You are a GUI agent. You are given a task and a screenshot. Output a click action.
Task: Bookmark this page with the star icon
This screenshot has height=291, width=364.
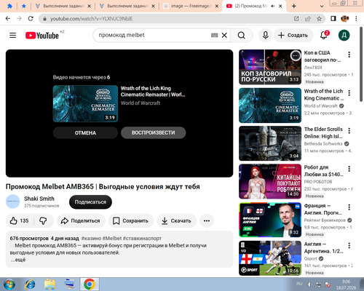pyautogui.click(x=319, y=19)
